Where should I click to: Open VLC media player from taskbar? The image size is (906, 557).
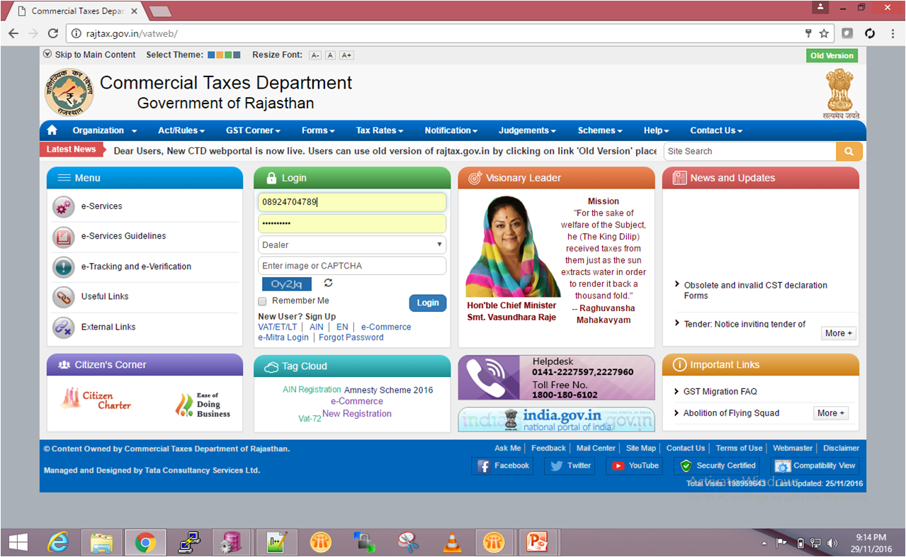click(x=451, y=542)
